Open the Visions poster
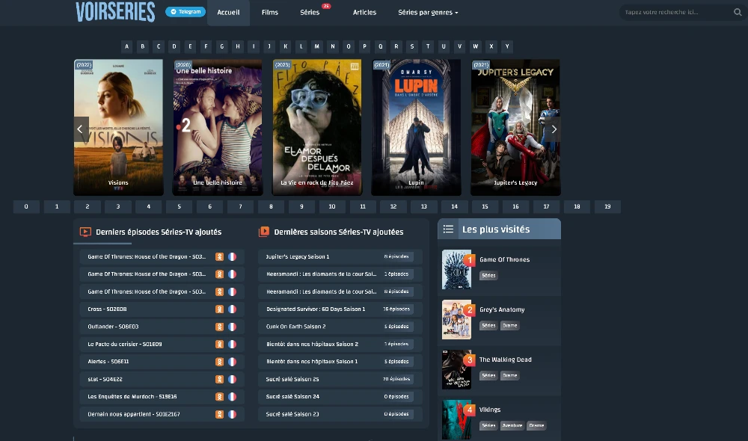This screenshot has width=748, height=441. [x=118, y=127]
